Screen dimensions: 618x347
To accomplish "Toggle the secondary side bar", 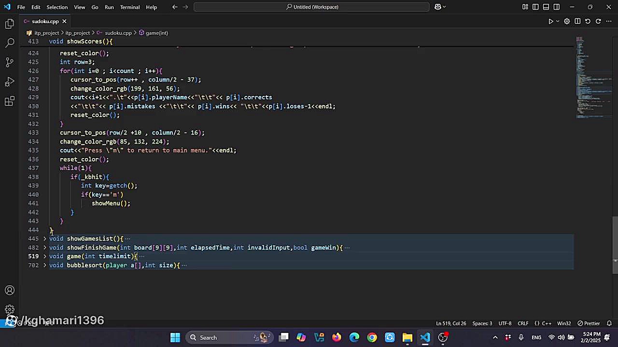I will coord(557,7).
